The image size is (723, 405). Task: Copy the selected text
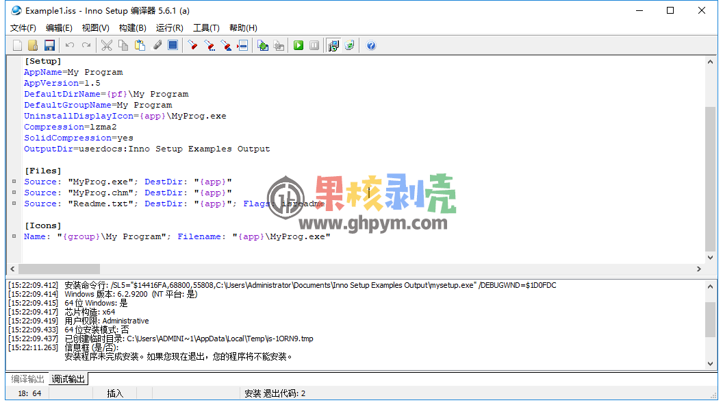pos(123,45)
